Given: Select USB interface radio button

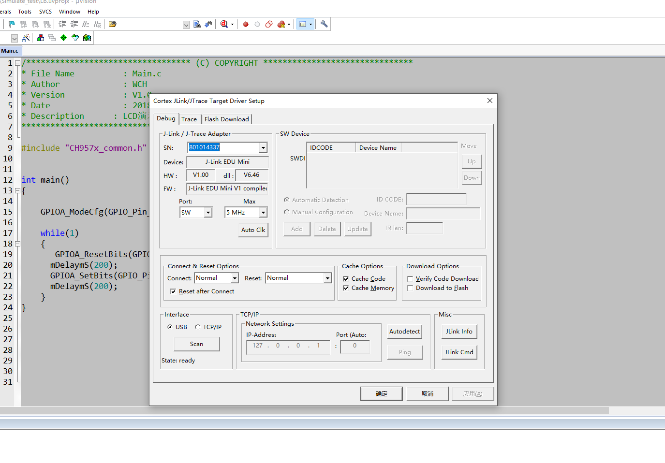Looking at the screenshot, I should 170,327.
